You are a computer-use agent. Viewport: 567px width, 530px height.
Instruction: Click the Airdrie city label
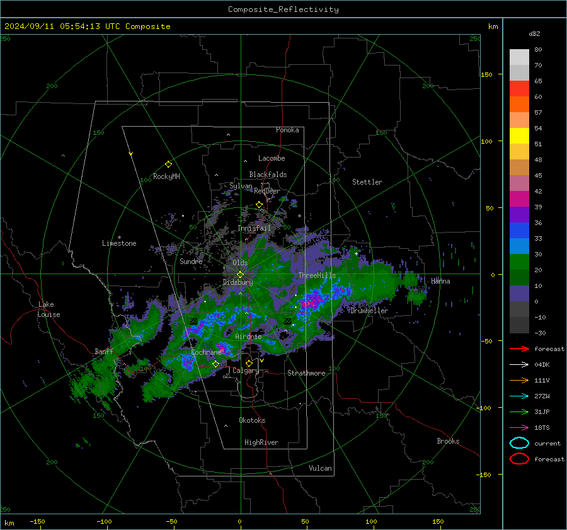pyautogui.click(x=248, y=337)
